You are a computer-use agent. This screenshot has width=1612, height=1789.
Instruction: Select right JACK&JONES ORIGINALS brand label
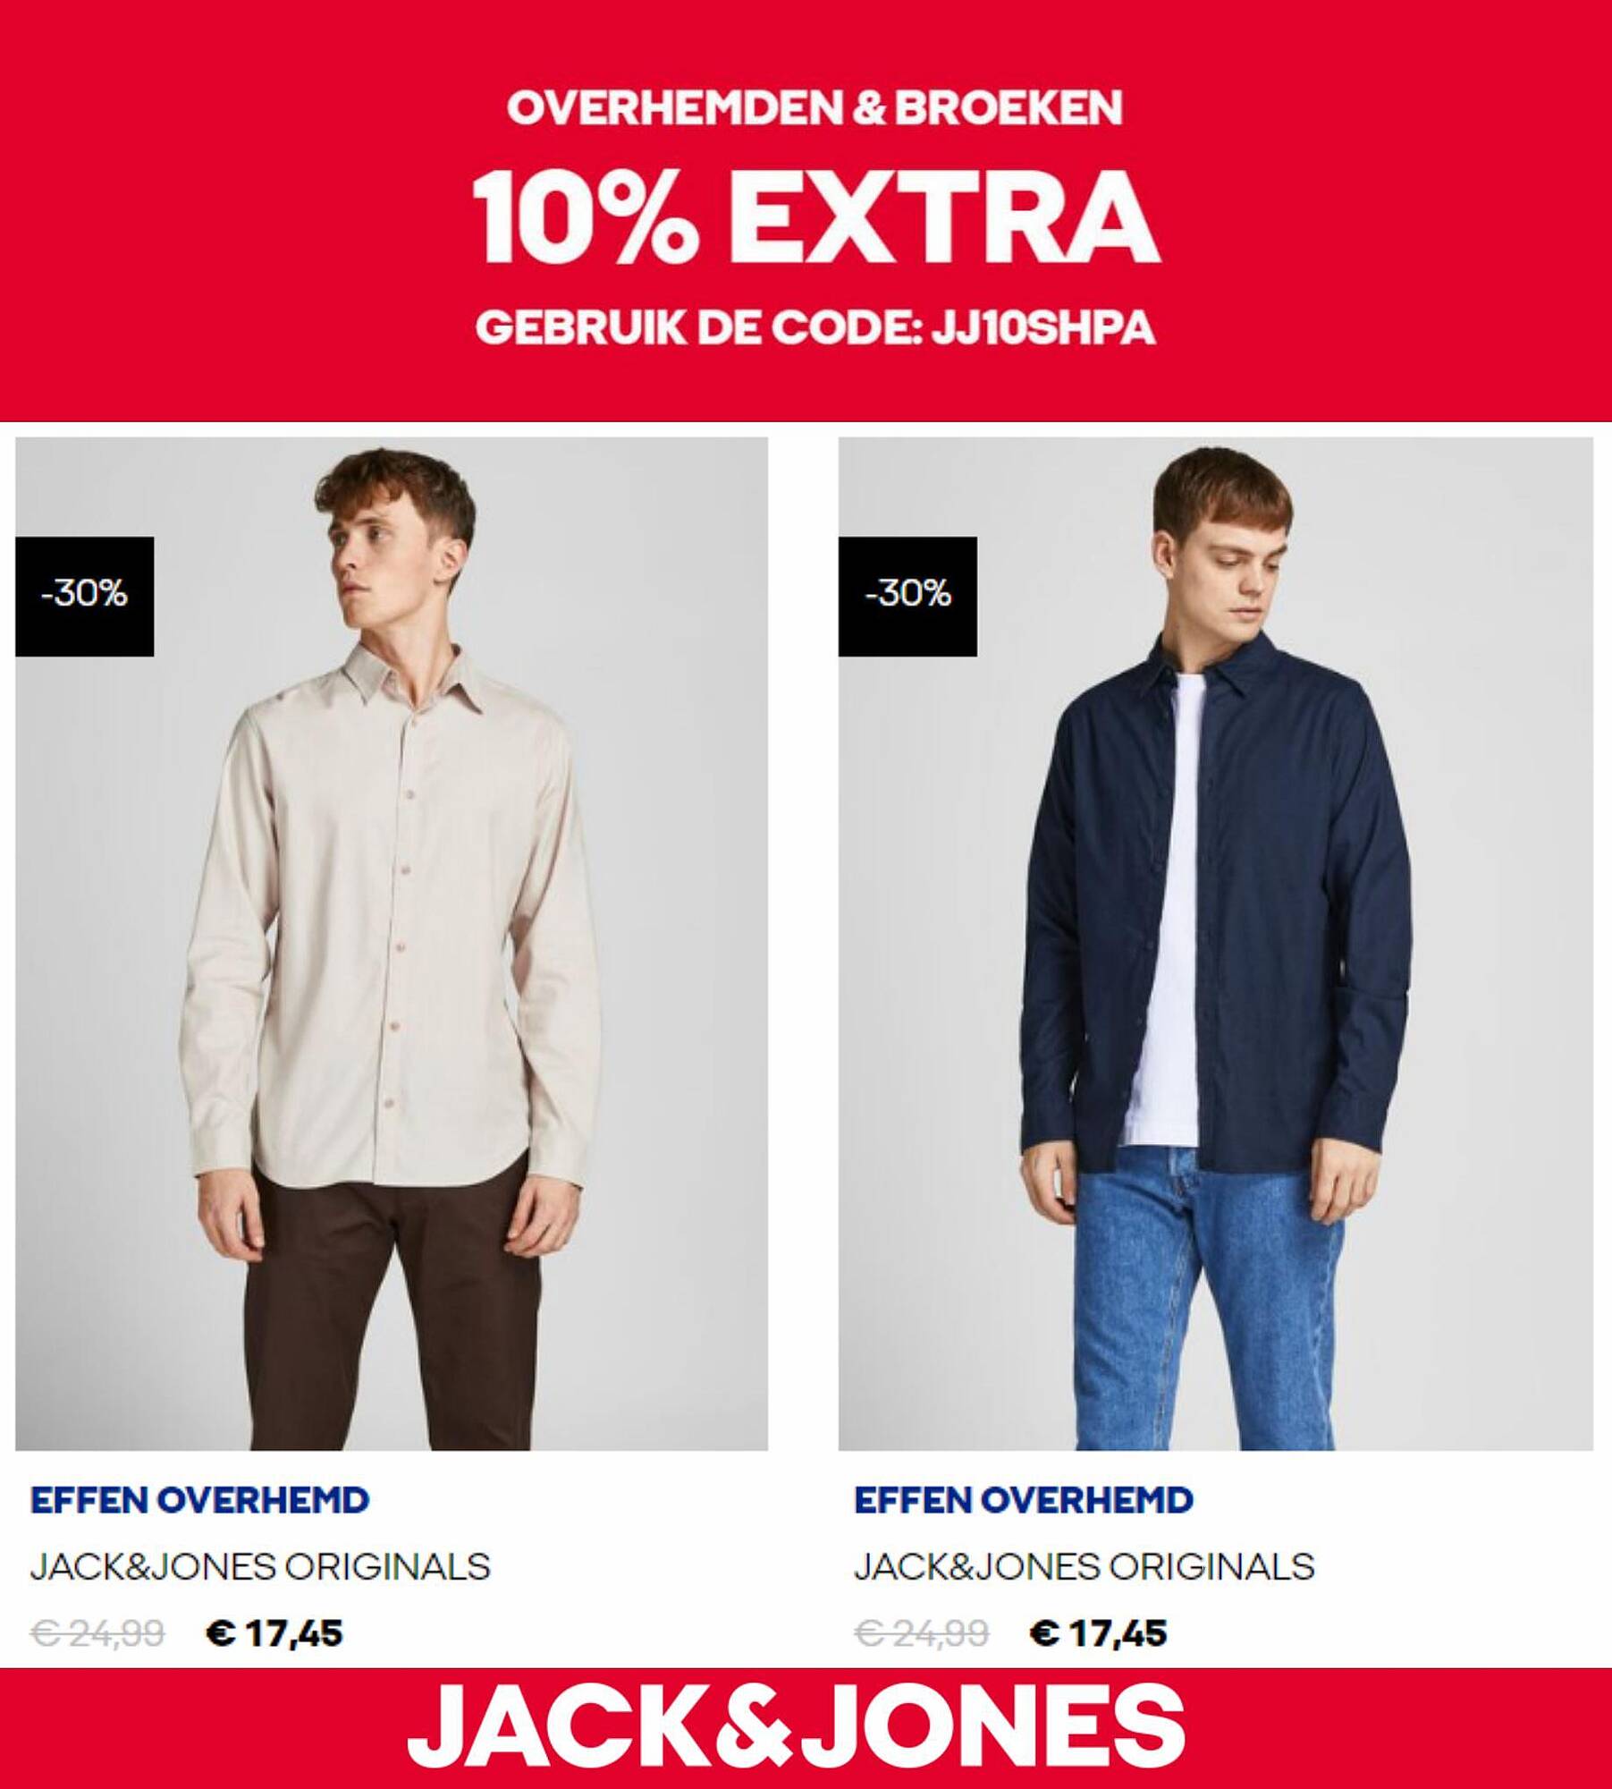[1084, 1566]
